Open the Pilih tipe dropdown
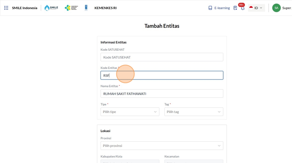The image size is (292, 163). [130, 112]
